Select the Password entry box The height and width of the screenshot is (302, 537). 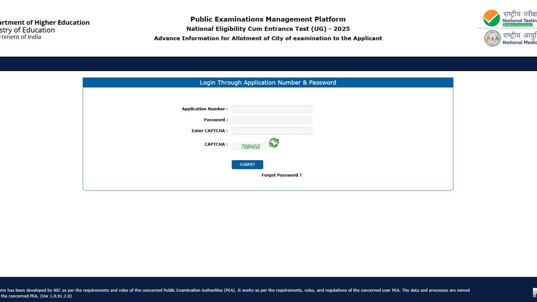(272, 120)
